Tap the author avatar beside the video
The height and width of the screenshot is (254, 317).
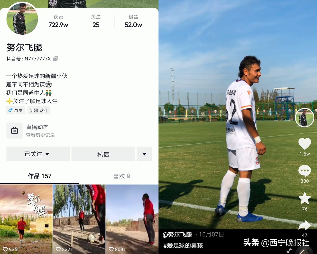(305, 117)
